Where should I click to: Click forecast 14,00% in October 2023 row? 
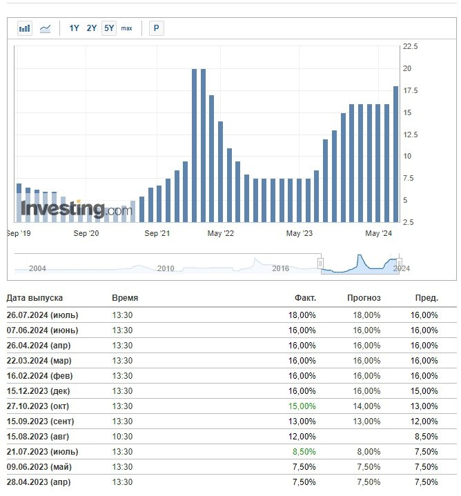(366, 406)
